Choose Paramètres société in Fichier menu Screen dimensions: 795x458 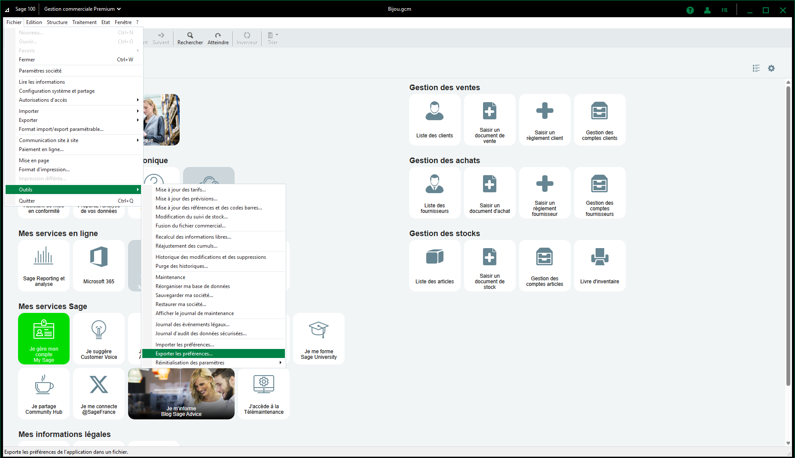pos(74,71)
